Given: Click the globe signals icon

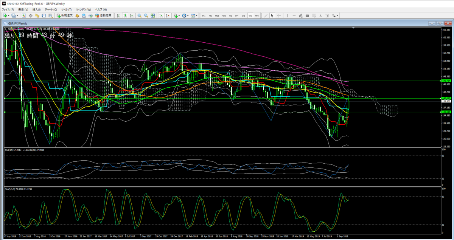Looking at the screenshot, I should (x=91, y=15).
